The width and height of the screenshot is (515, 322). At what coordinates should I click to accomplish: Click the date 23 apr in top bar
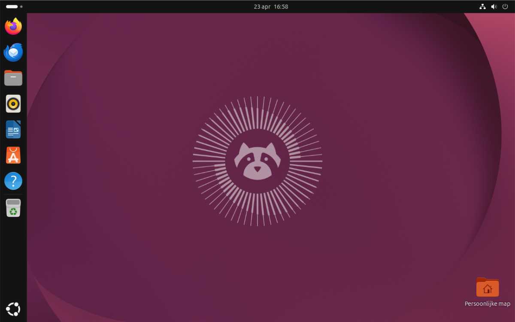[262, 6]
